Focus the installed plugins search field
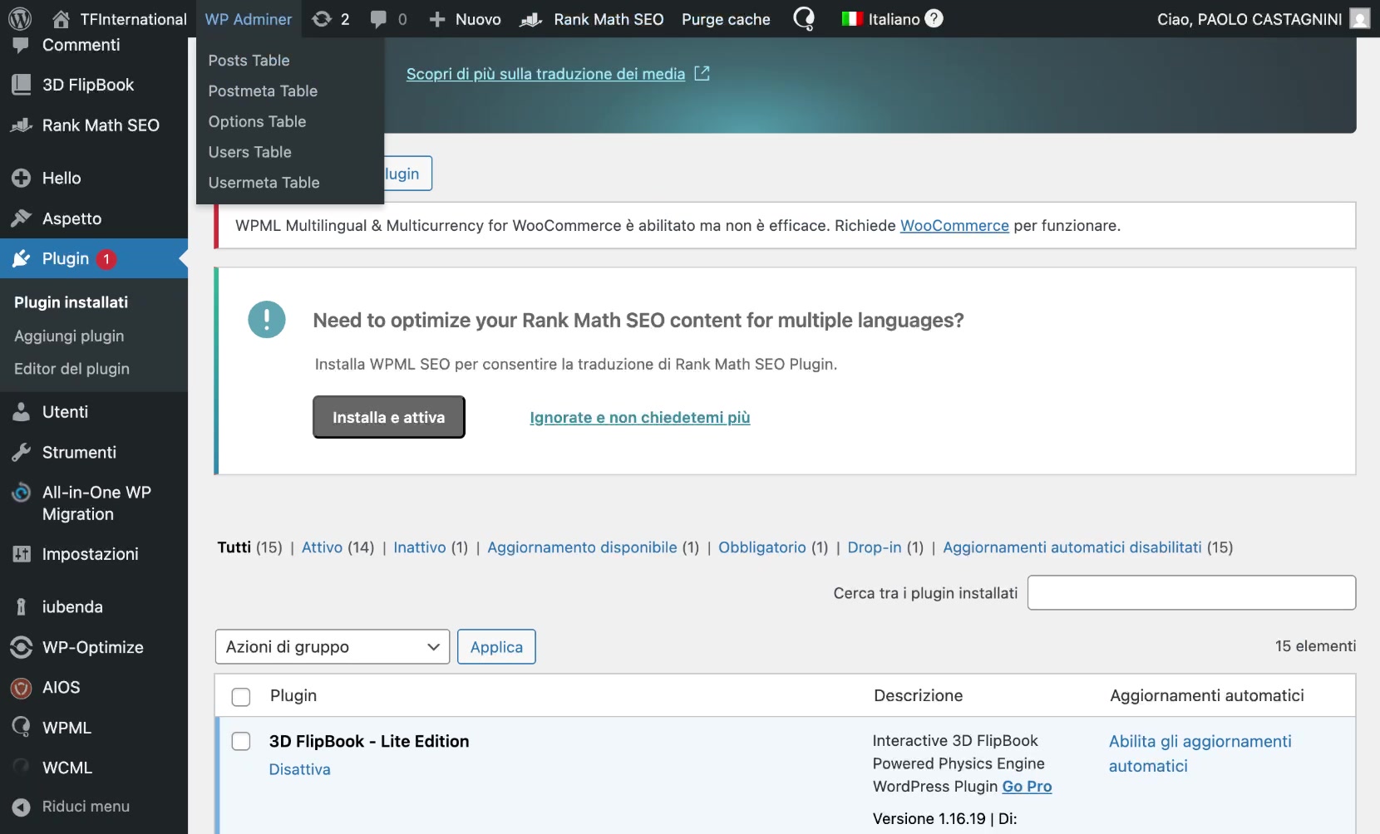The height and width of the screenshot is (834, 1380). pyautogui.click(x=1190, y=593)
